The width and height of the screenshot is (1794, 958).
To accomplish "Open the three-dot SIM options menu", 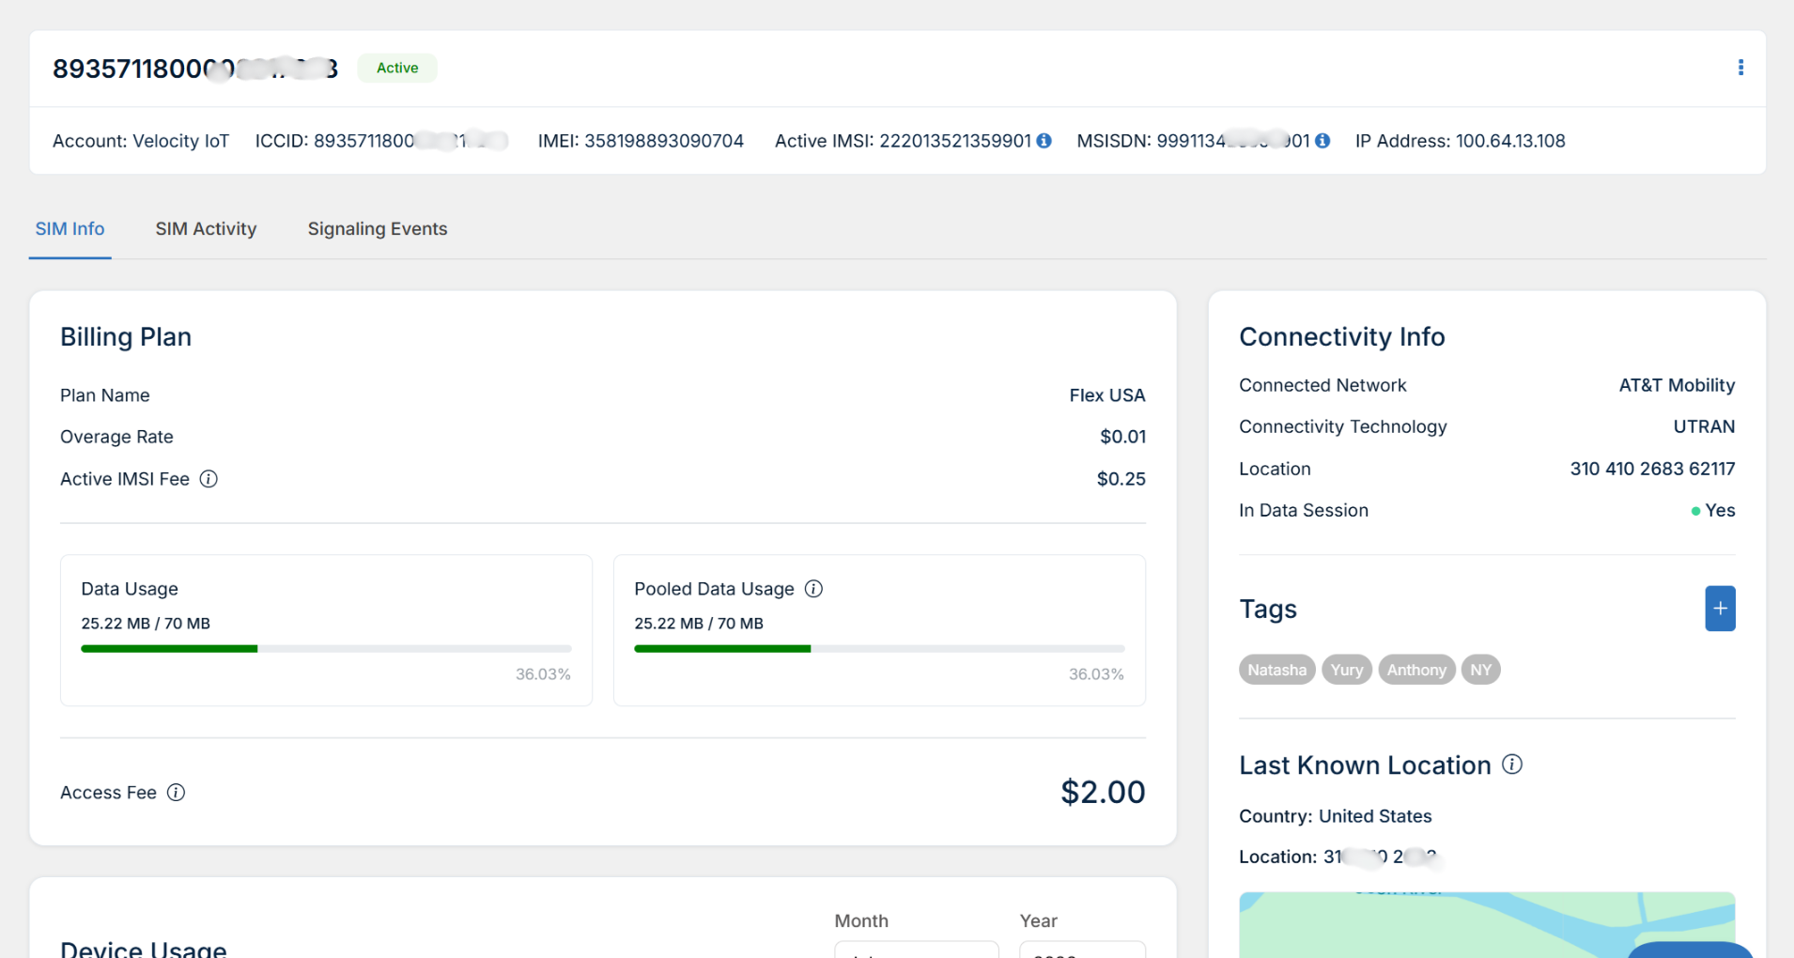I will point(1740,68).
